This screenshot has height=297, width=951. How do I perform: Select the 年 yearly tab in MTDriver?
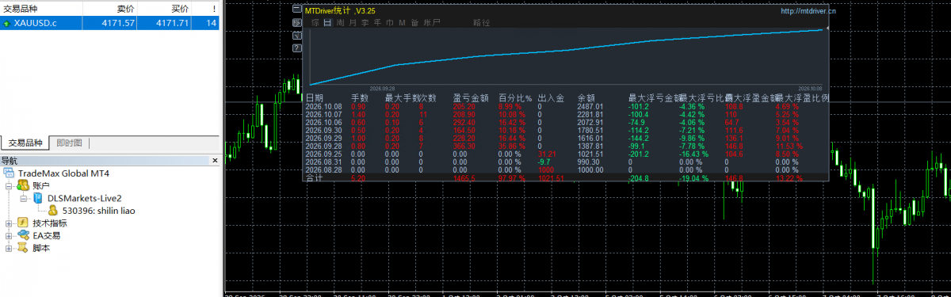click(x=378, y=23)
